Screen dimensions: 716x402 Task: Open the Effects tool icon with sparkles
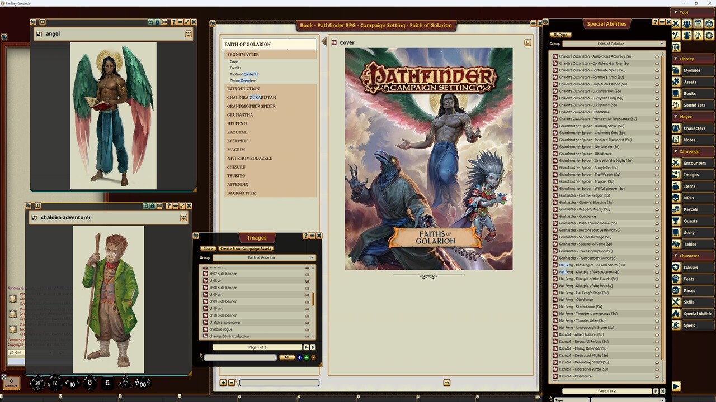687,35
